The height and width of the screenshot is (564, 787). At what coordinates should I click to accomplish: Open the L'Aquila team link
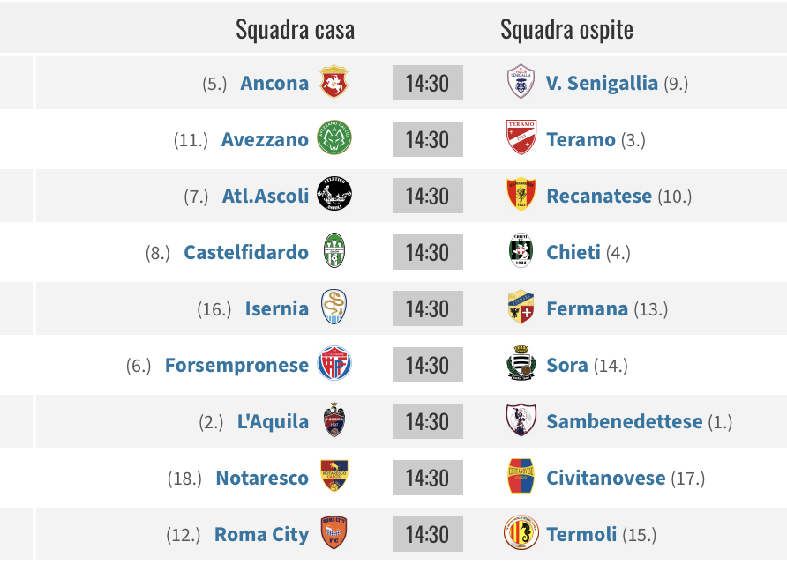point(273,421)
